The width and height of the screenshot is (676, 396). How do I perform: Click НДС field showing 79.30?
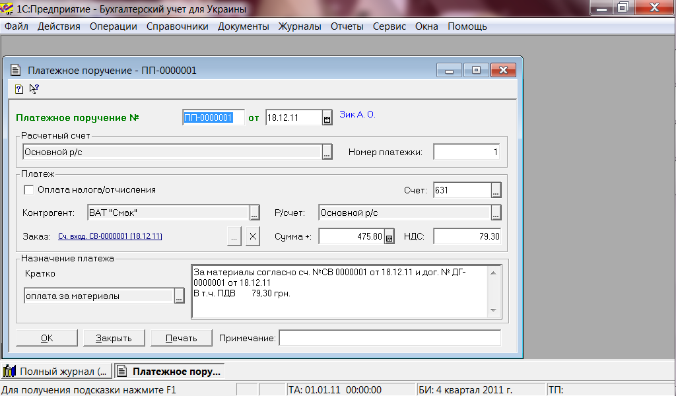(x=467, y=236)
